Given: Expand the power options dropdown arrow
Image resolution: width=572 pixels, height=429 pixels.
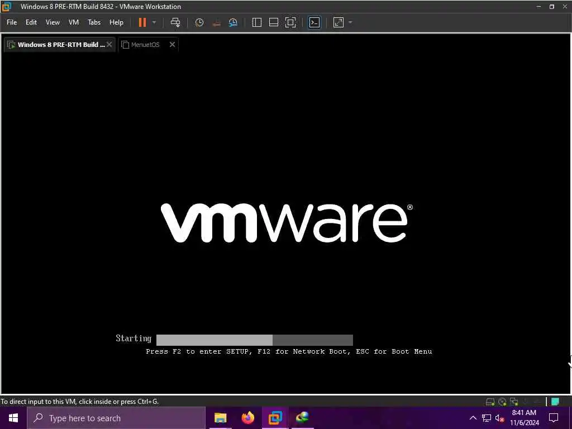Looking at the screenshot, I should click(154, 22).
